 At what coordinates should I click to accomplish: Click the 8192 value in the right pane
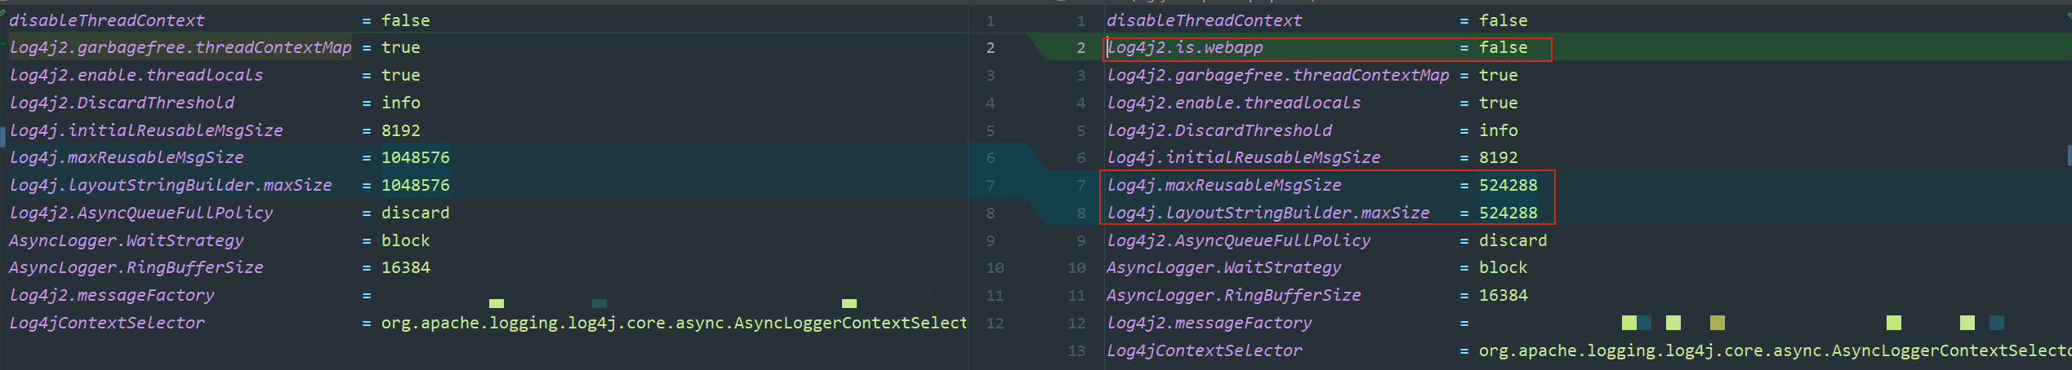click(1498, 158)
